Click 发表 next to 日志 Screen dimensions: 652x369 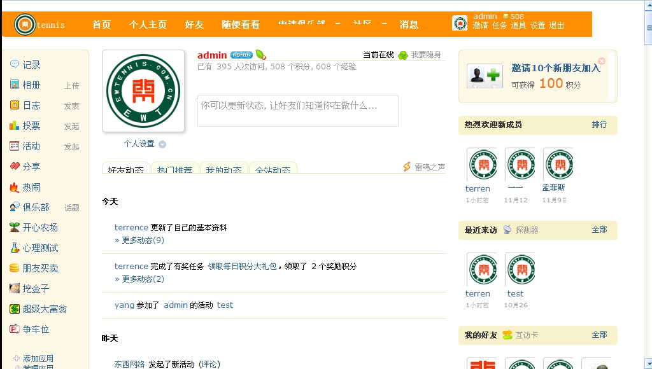(x=71, y=106)
